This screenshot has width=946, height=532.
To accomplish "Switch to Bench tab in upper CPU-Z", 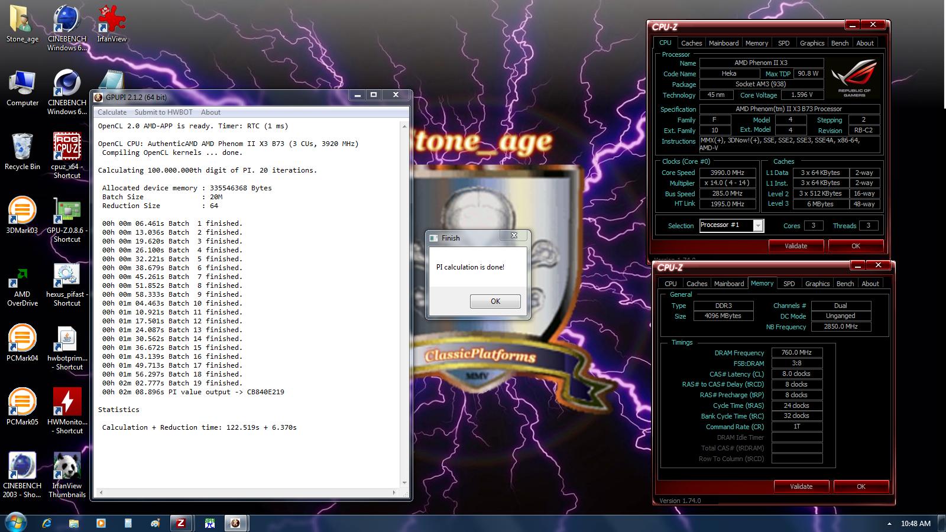I will tap(840, 43).
